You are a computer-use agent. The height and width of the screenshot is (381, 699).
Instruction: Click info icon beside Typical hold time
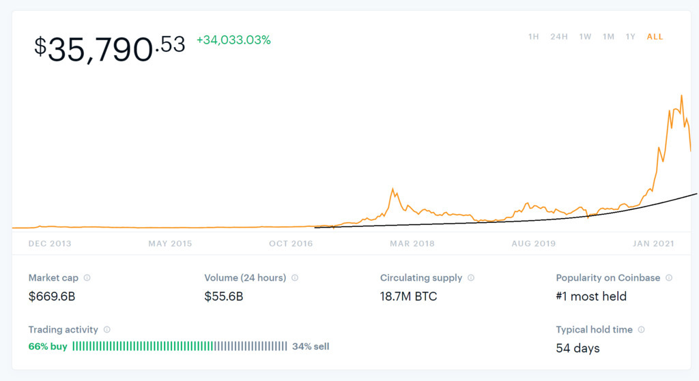[x=642, y=330]
